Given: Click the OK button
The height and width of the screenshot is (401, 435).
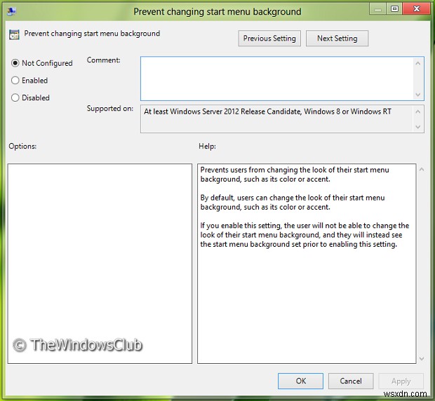Looking at the screenshot, I should (300, 381).
